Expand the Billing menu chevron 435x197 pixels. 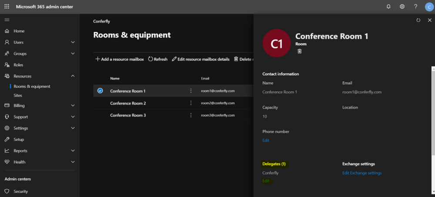click(x=73, y=106)
